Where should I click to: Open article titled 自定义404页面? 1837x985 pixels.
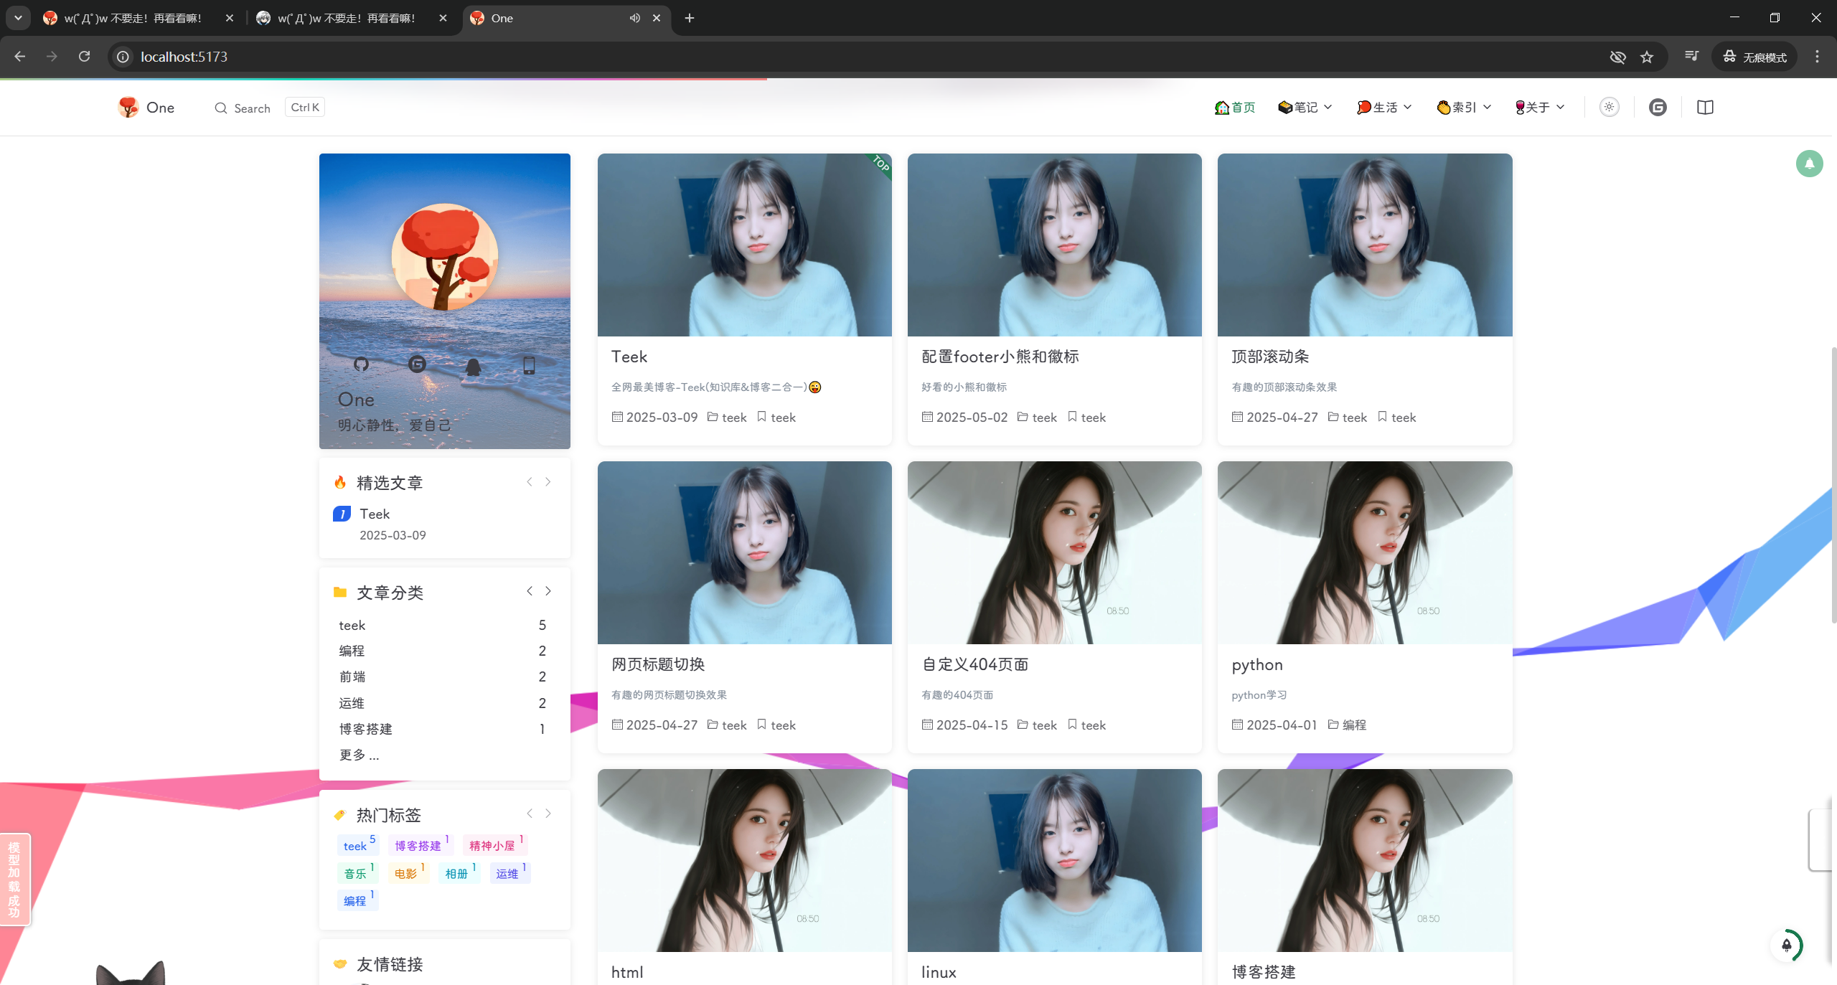[x=975, y=664]
